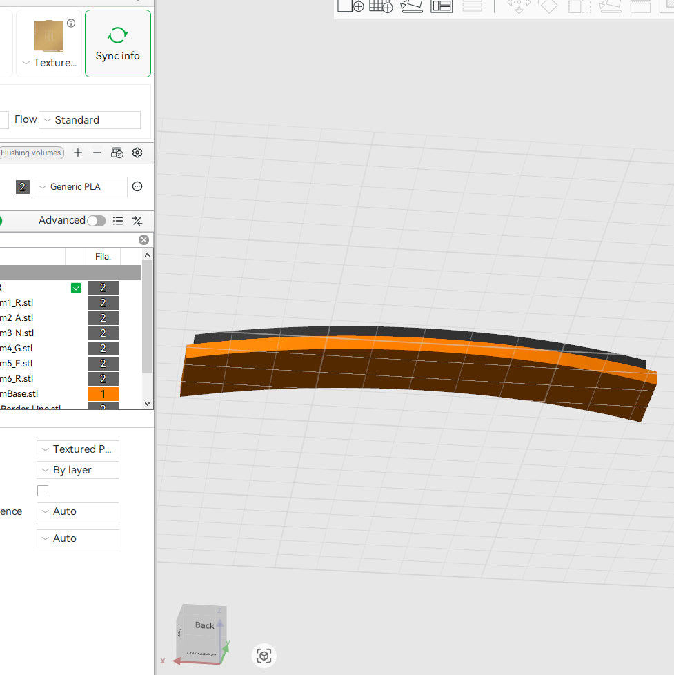This screenshot has height=675, width=674.
Task: Open the AMS filament sync icon
Action: point(117,153)
